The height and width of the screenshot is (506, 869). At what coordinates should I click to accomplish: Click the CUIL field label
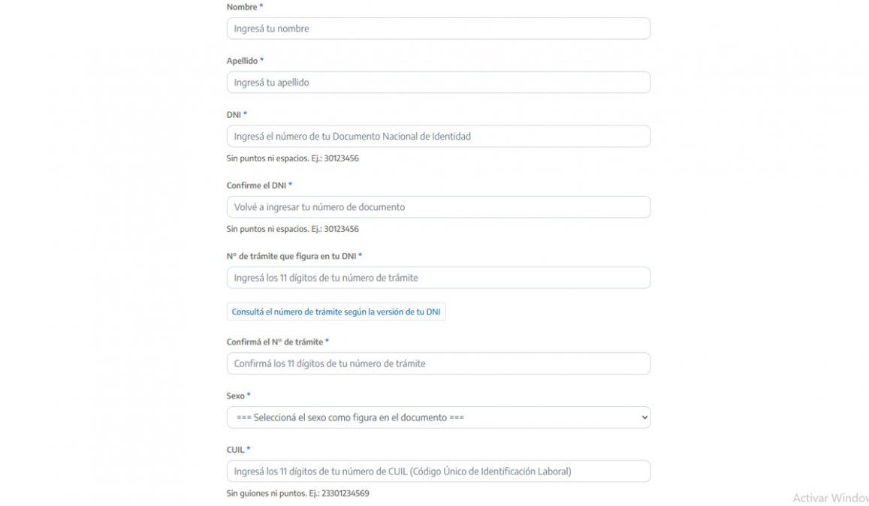point(236,450)
